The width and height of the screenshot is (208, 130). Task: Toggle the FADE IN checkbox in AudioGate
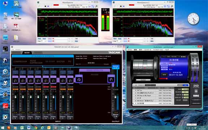(183, 95)
